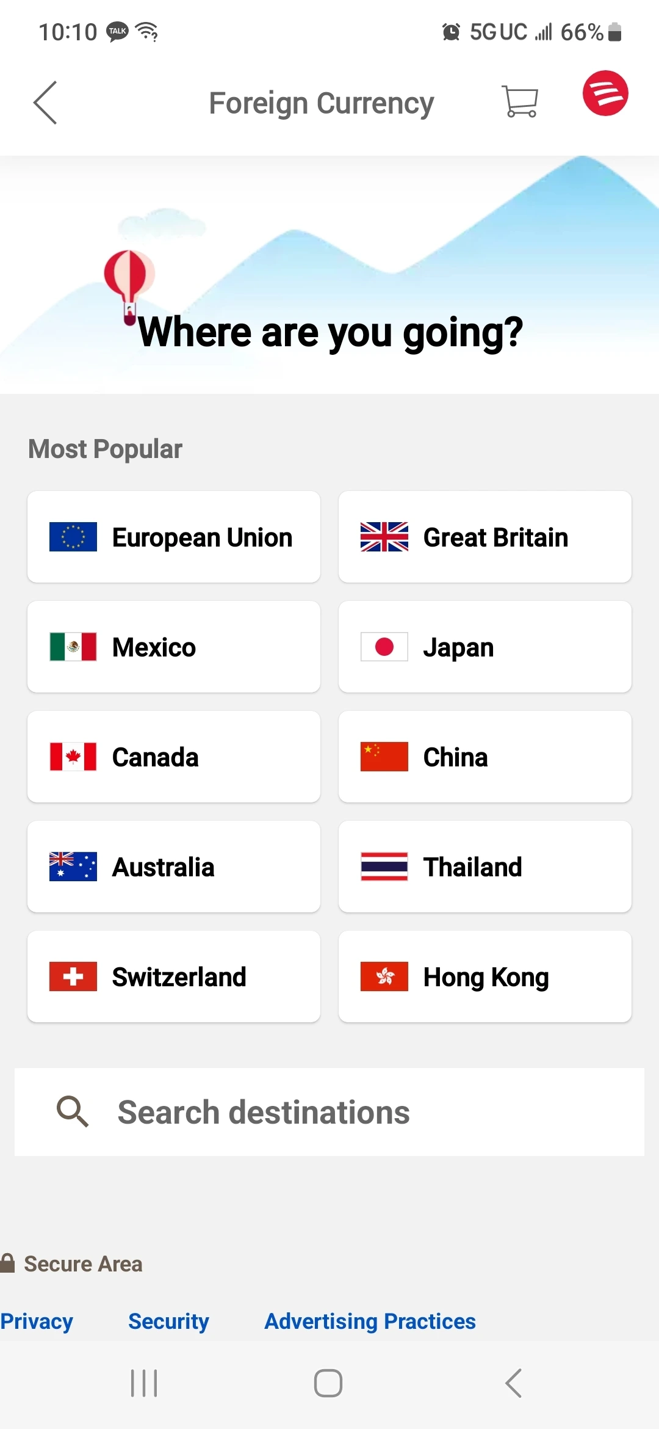659x1429 pixels.
Task: Select Hong Kong destination
Action: (485, 976)
